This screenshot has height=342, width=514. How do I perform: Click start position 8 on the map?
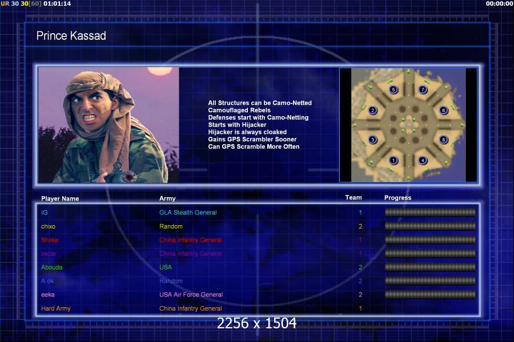(x=444, y=140)
